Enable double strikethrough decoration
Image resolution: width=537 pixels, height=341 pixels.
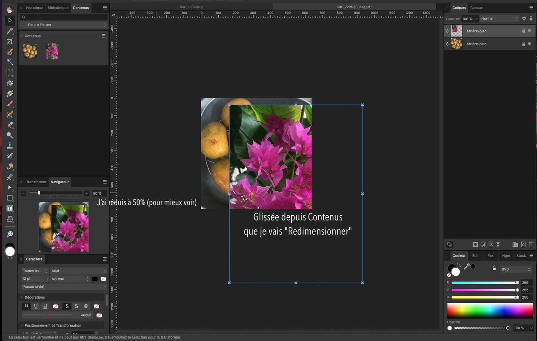(x=86, y=306)
